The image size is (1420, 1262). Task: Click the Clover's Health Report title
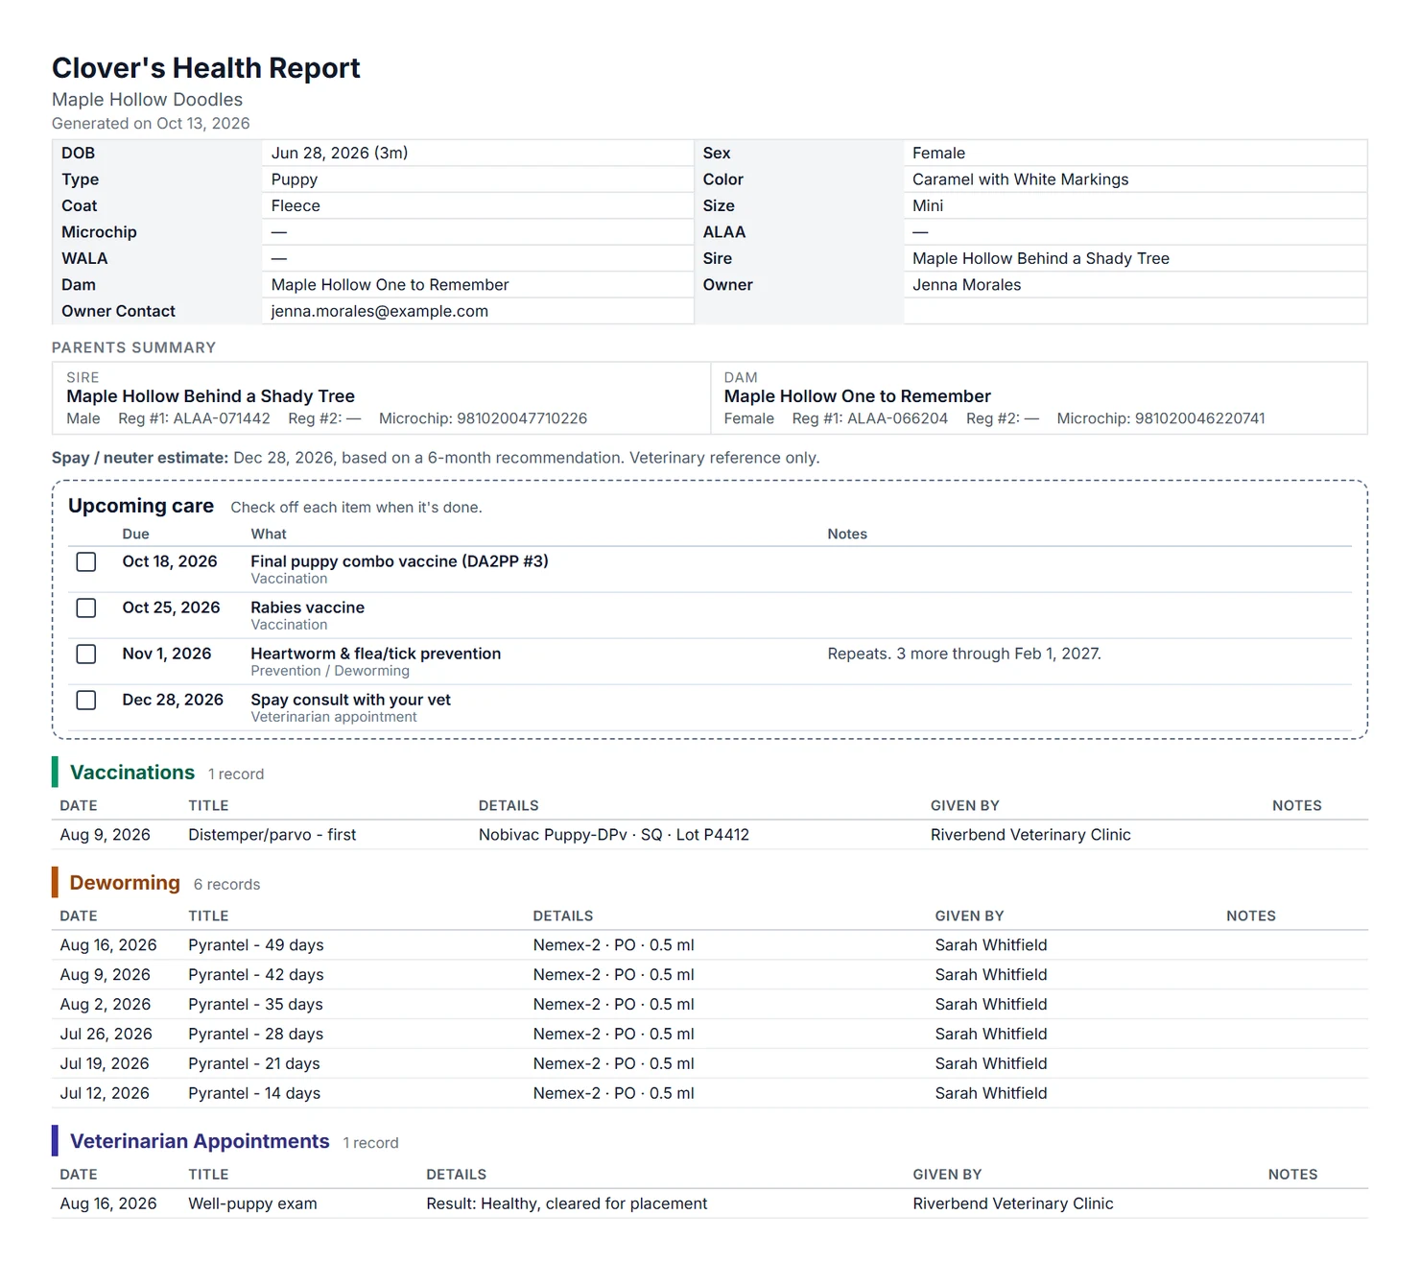(206, 68)
